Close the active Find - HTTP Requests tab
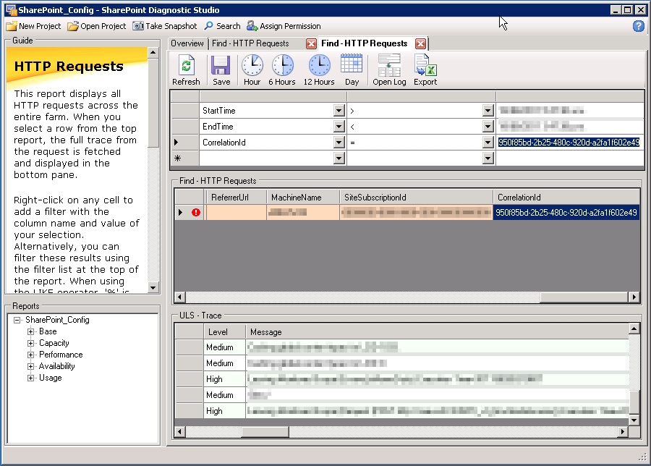Screen dimensions: 651x466 pyautogui.click(x=420, y=43)
